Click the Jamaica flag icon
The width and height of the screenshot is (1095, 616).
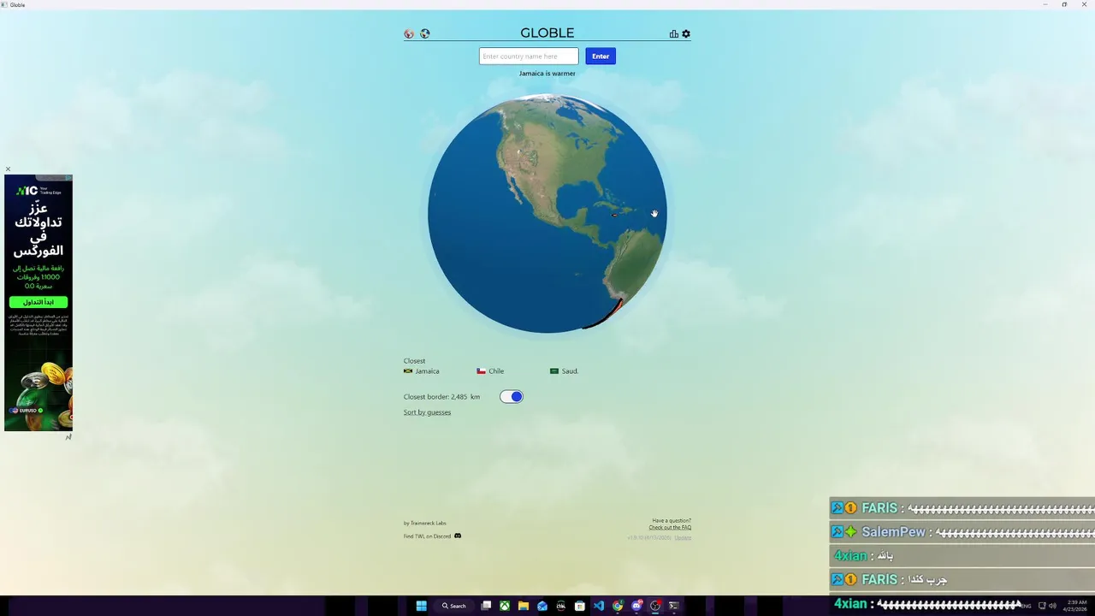click(408, 371)
